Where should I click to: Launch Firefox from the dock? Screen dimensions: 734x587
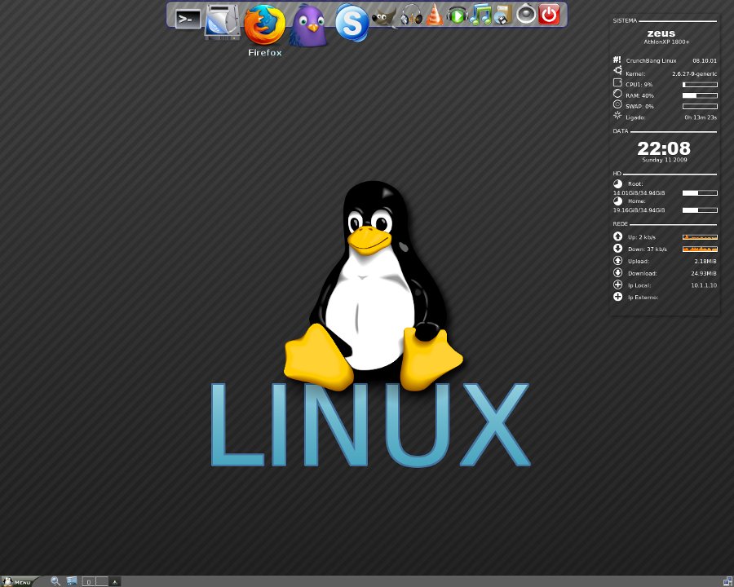(x=264, y=24)
